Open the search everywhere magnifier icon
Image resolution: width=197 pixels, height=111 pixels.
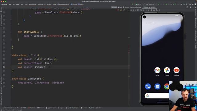tap(190, 4)
